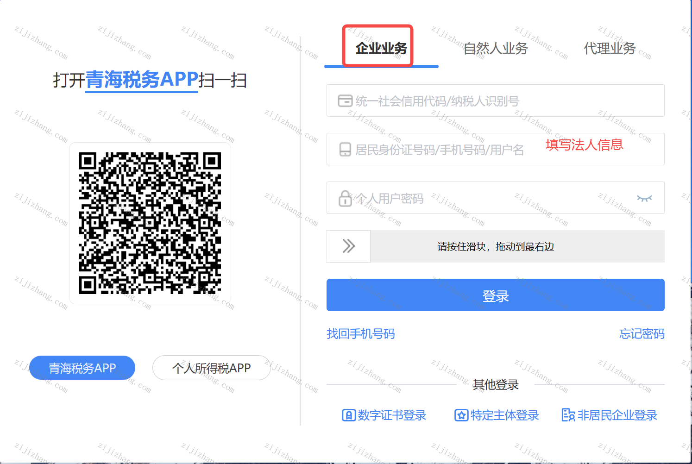The image size is (692, 464).
Task: Click the non-resident enterprise login icon
Action: [x=568, y=415]
